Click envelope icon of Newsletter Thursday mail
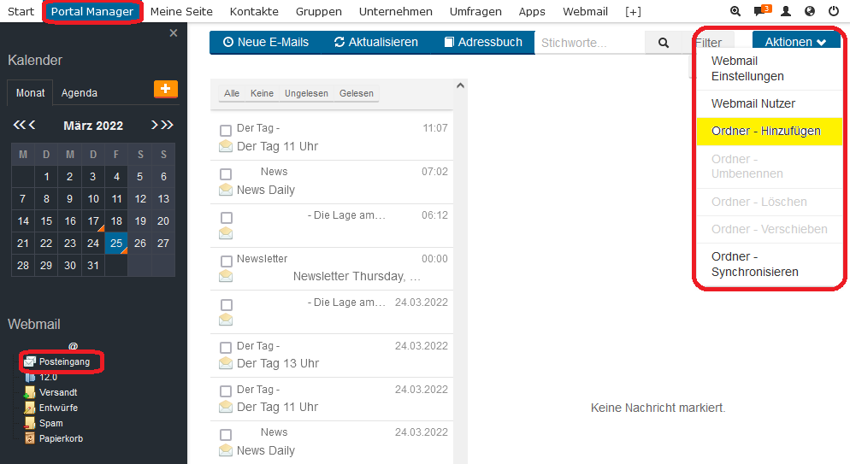The image size is (850, 464). tap(226, 276)
